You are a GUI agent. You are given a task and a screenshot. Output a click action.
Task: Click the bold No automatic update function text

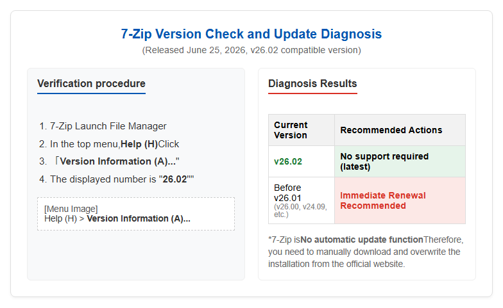coord(362,239)
